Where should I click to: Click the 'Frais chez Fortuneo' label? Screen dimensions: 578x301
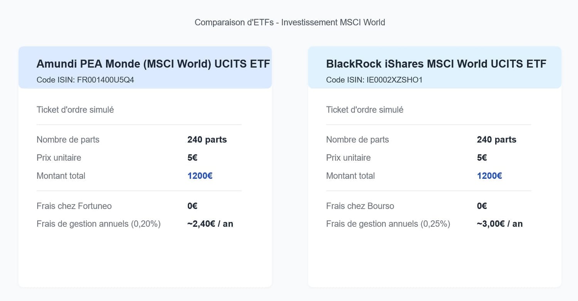click(74, 206)
